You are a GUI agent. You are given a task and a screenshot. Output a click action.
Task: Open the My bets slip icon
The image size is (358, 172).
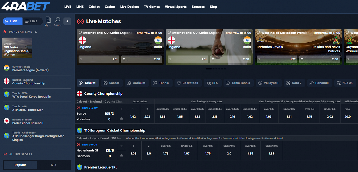[x=48, y=21]
